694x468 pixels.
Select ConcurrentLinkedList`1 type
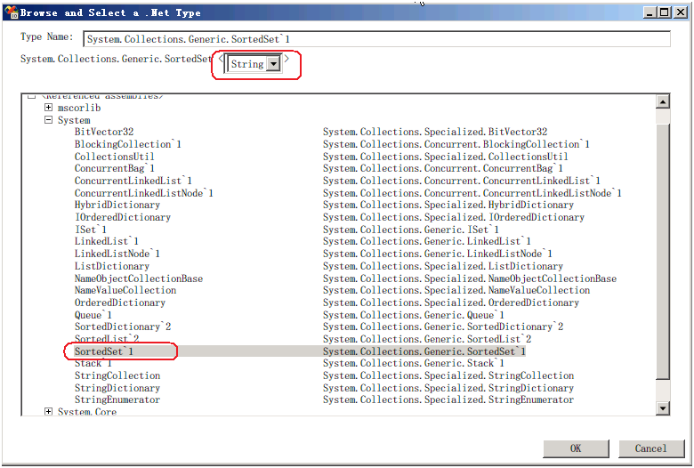133,181
